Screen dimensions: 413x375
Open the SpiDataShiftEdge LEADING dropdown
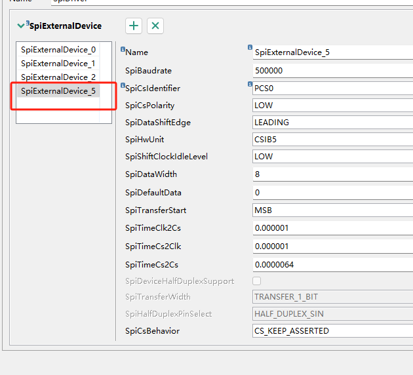(332, 123)
